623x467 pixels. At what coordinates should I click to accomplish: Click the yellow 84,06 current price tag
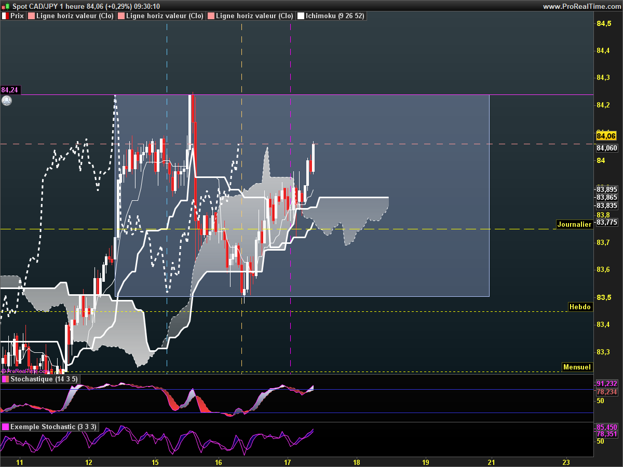pyautogui.click(x=606, y=136)
